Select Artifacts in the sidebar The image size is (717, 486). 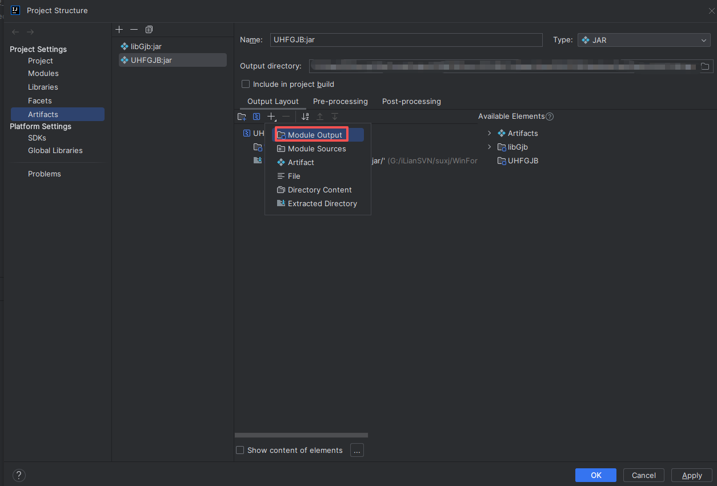[x=57, y=114]
